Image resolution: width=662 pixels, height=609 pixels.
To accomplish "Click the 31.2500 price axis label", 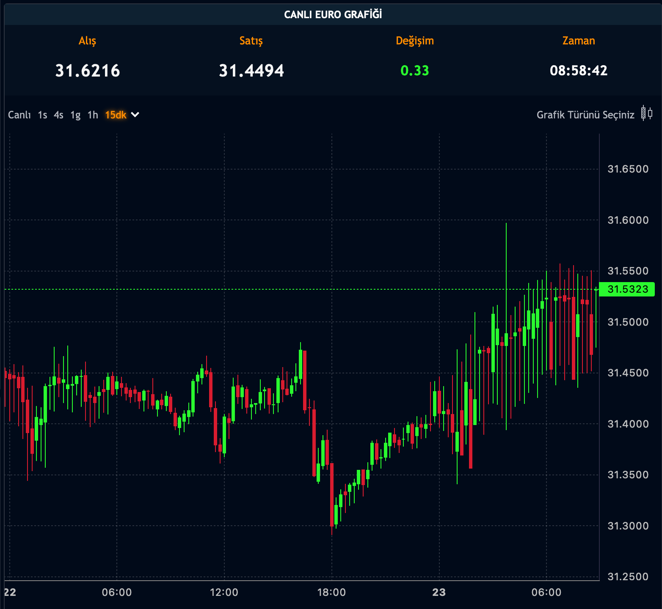I will click(x=628, y=577).
